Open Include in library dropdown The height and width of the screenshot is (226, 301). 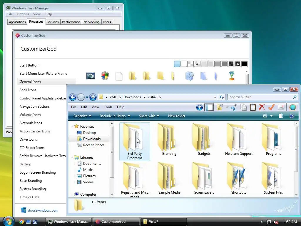click(115, 116)
